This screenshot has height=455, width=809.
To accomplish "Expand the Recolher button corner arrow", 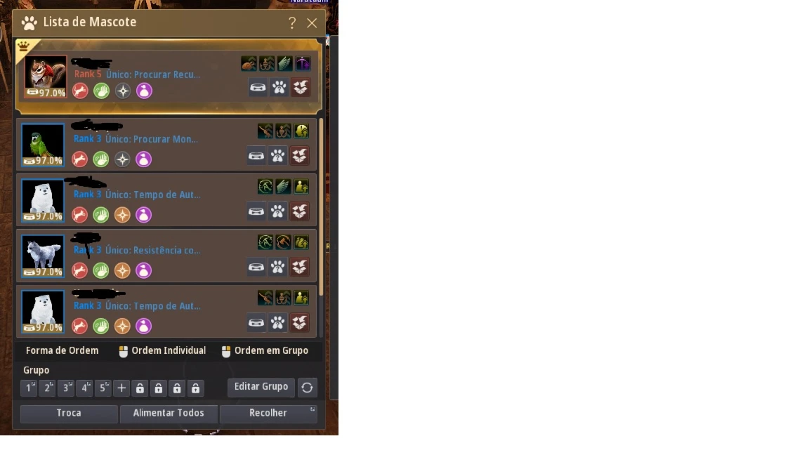I will point(312,409).
